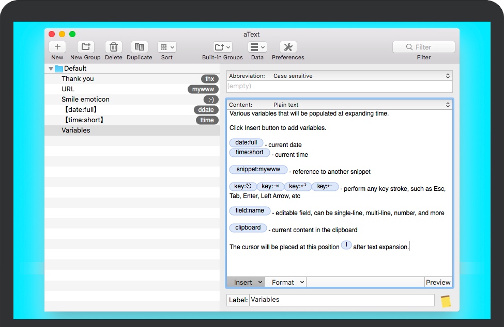Open the Format menu
Screen dimensions: 504x327
(285, 282)
